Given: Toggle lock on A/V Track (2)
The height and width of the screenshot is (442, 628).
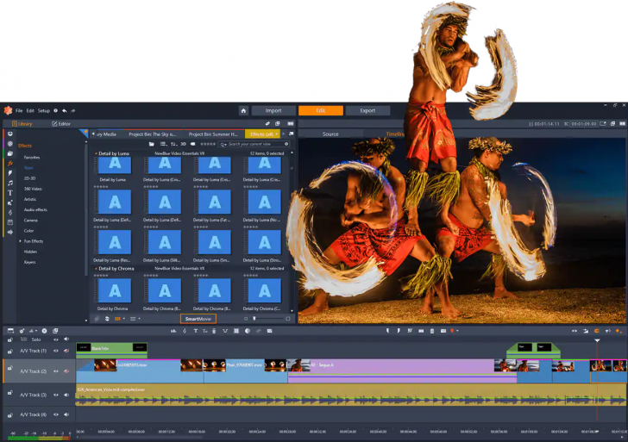Looking at the screenshot, I should pyautogui.click(x=10, y=368).
